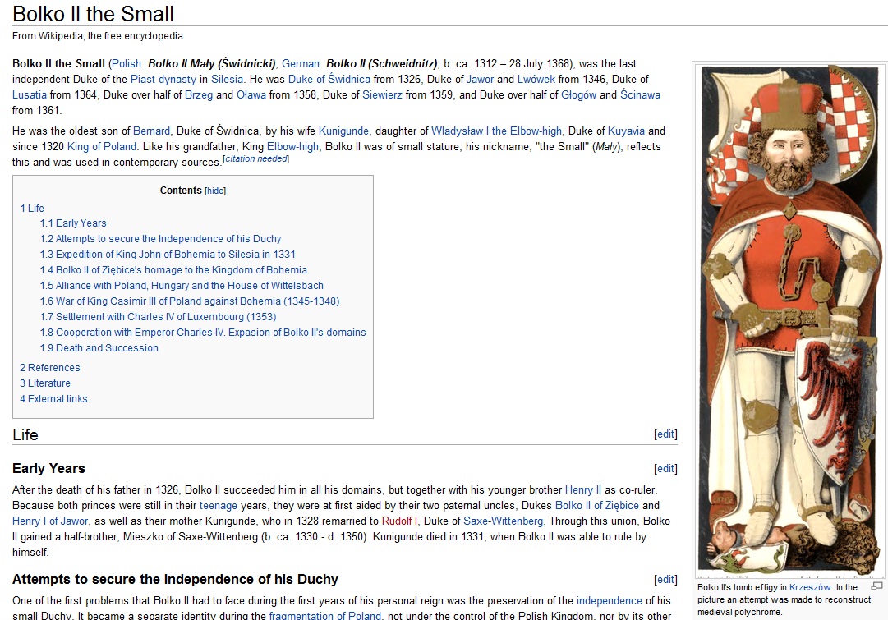This screenshot has width=888, height=620.
Task: Open the independence link
Action: 610,601
